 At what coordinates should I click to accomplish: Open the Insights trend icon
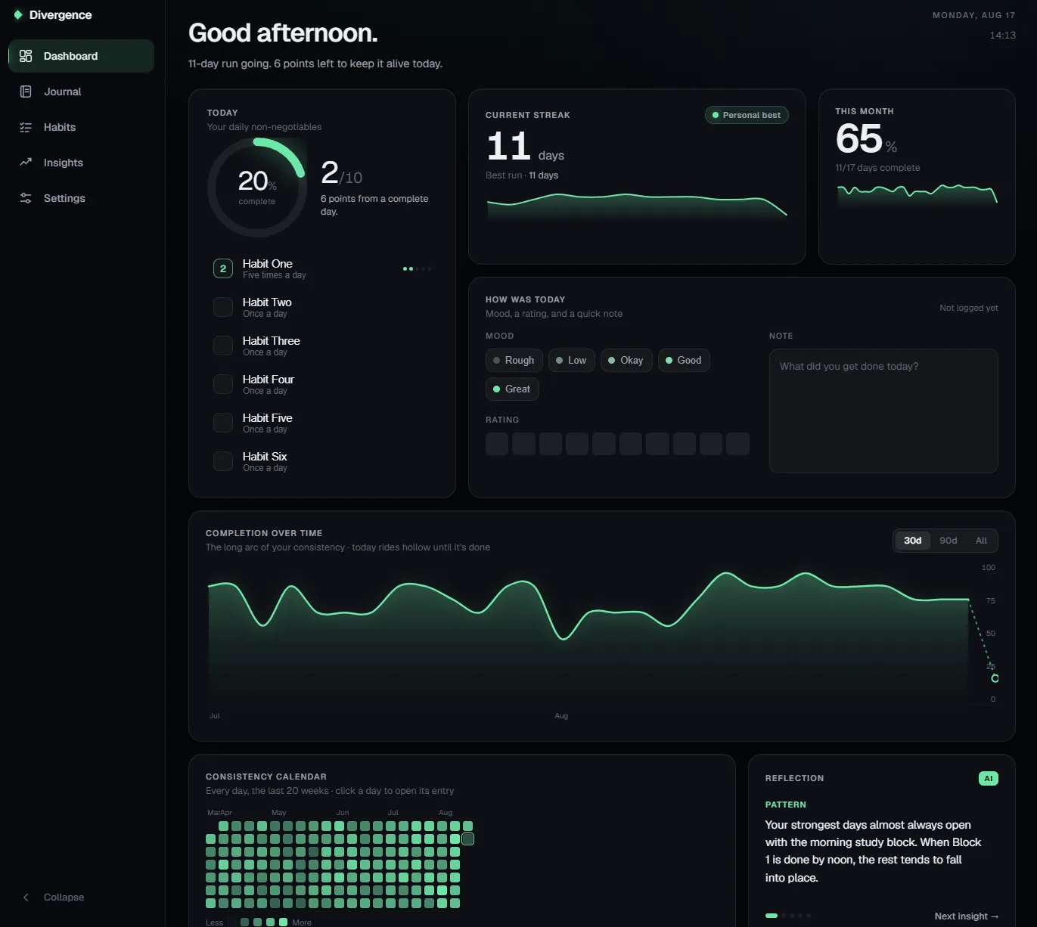click(x=26, y=163)
